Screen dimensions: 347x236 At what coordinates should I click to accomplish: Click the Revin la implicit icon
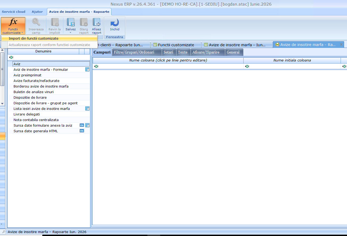point(55,22)
